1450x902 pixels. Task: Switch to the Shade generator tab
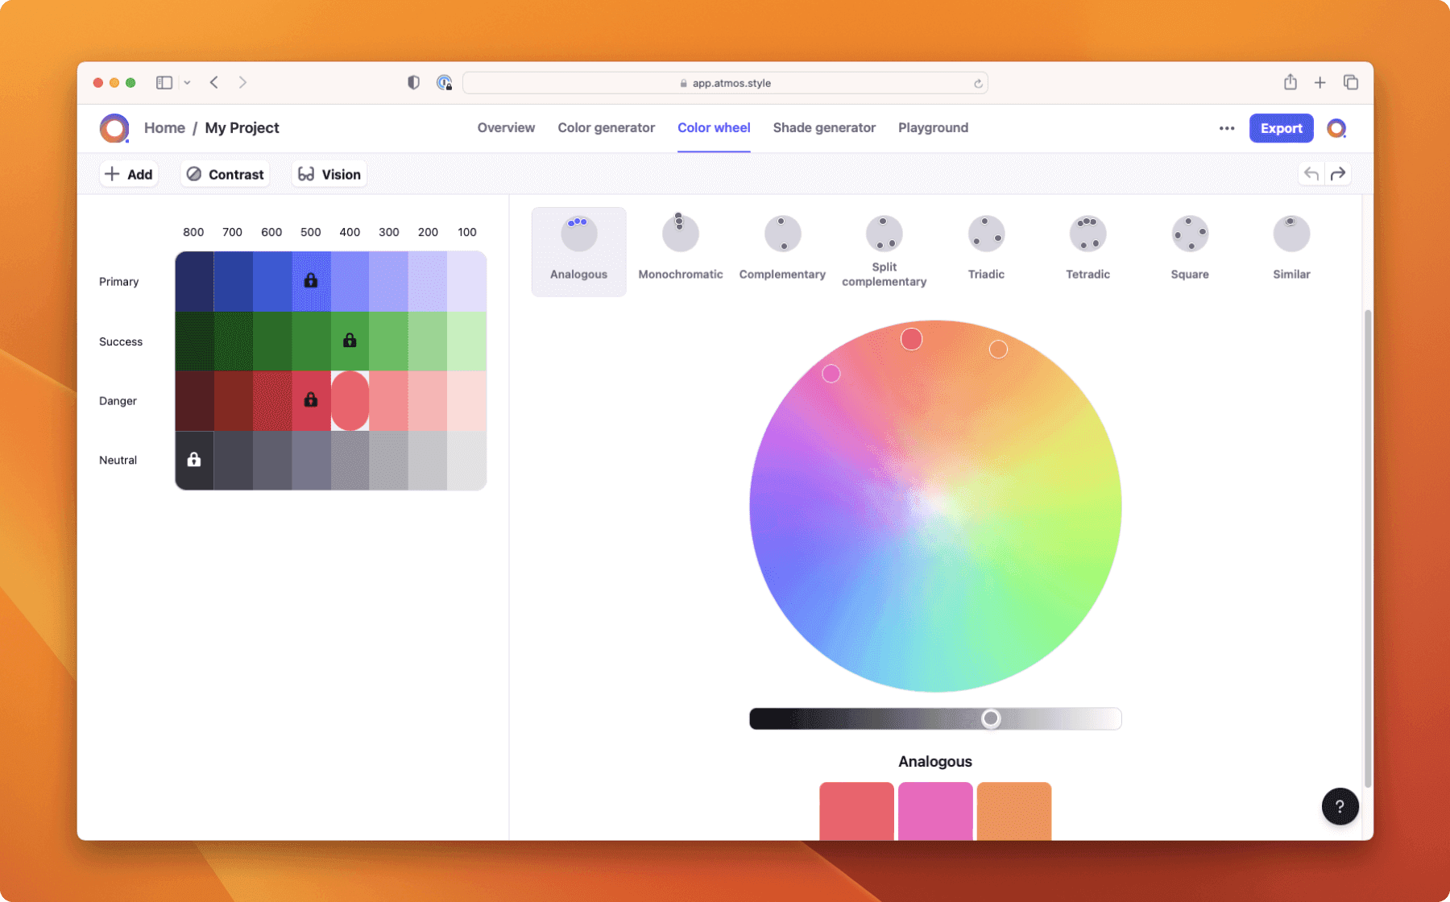coord(824,127)
